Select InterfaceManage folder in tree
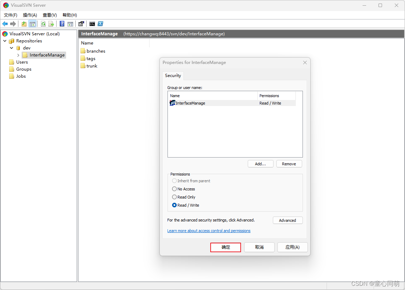Screen dimensions: 405x290 (x=47, y=55)
